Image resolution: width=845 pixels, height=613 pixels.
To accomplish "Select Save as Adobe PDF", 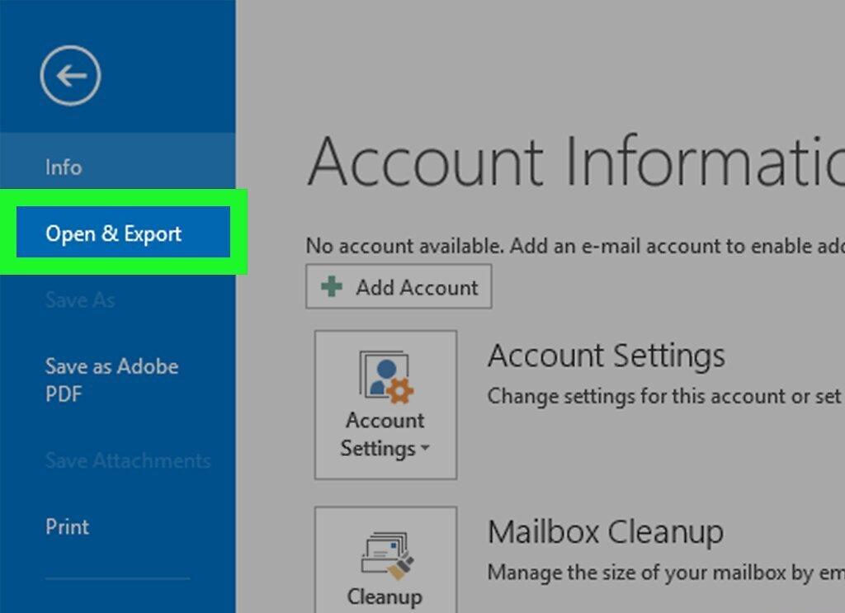I will click(x=111, y=380).
